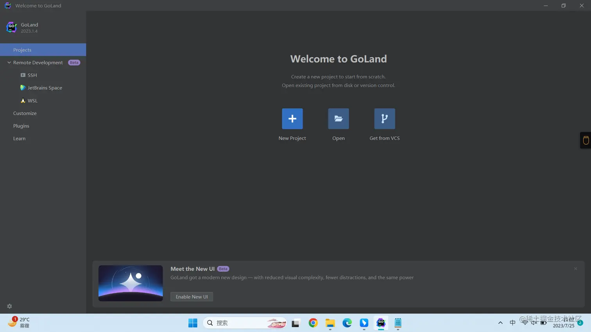Click the "Welcome to GoLand" heading
The image size is (591, 332).
[x=338, y=59]
